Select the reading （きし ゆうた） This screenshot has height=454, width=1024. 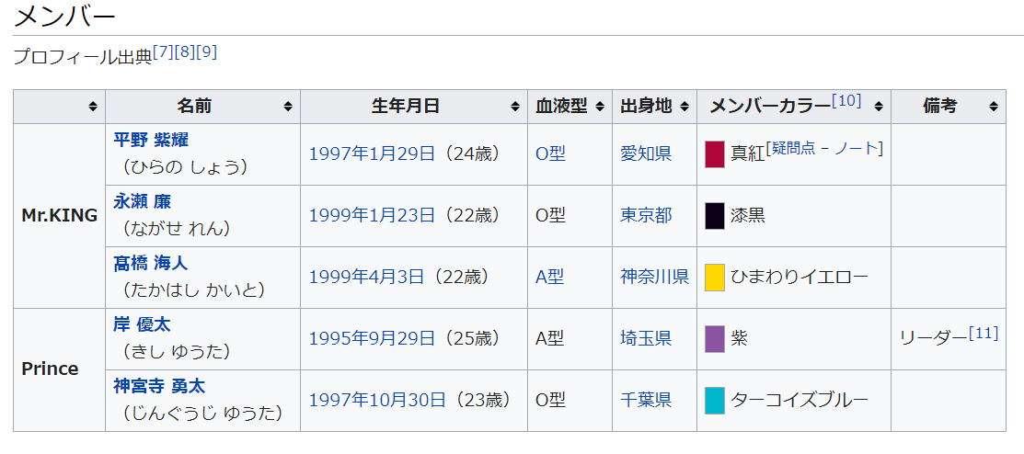[x=176, y=352]
